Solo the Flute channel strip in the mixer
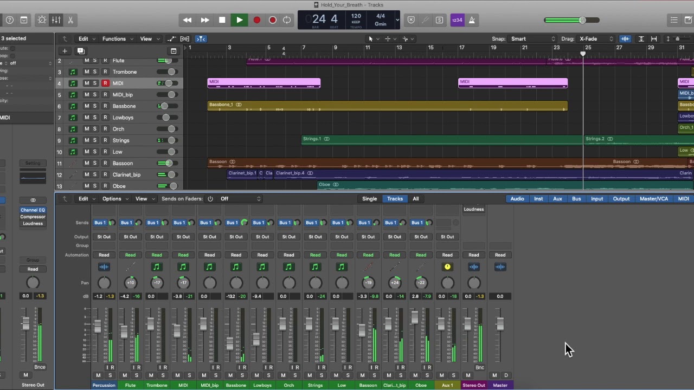694x390 pixels. click(137, 375)
